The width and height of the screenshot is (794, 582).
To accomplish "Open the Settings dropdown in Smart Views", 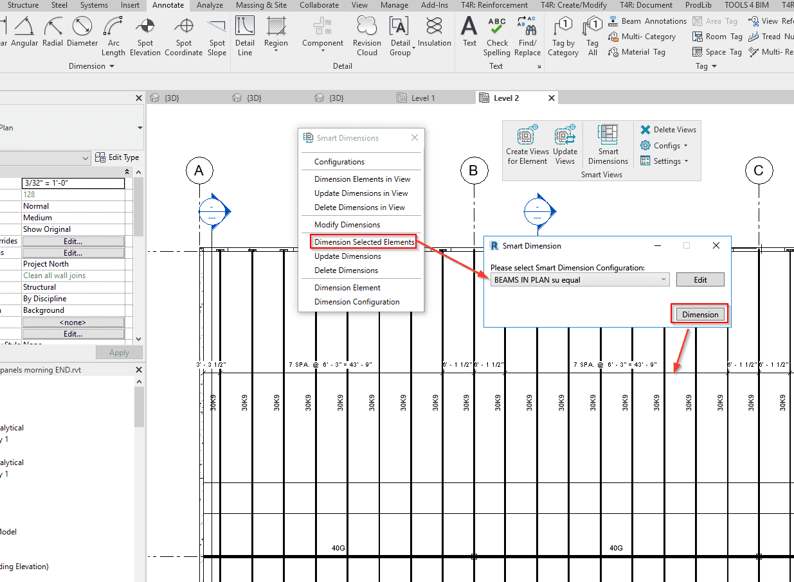I will tap(664, 161).
